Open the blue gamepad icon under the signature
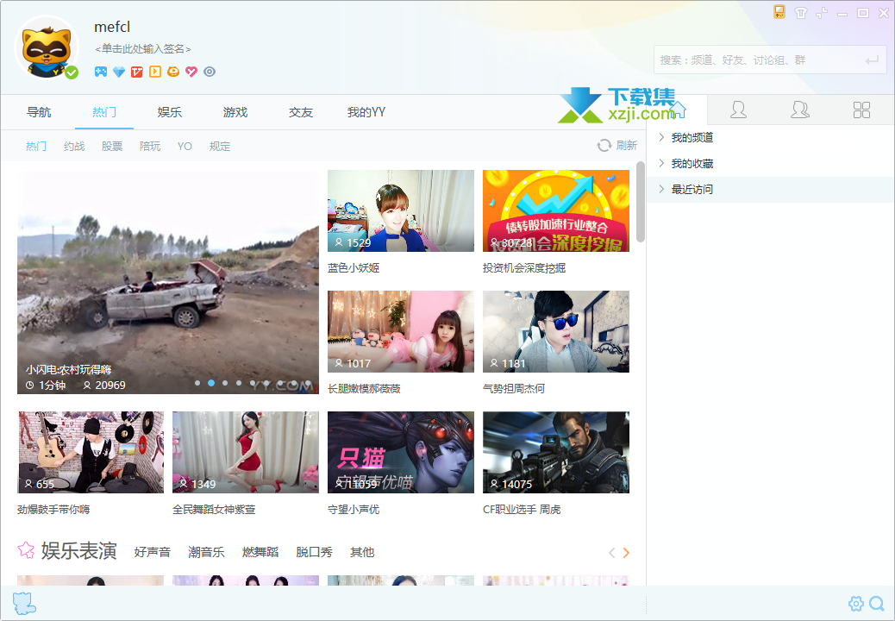Viewport: 895px width, 621px height. click(x=101, y=72)
